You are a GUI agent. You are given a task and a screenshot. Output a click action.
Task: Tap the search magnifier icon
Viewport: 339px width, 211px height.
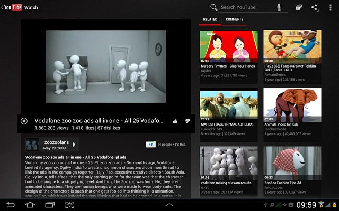click(213, 7)
